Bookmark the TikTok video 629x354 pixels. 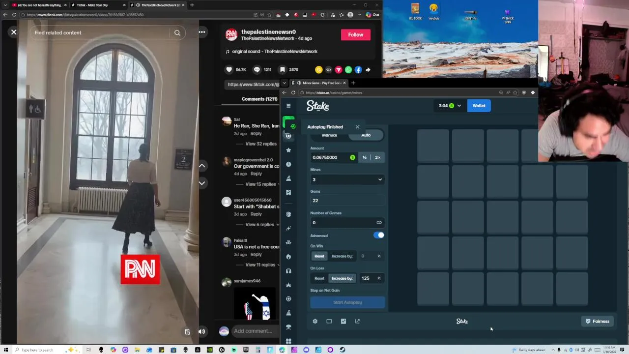pos(283,69)
